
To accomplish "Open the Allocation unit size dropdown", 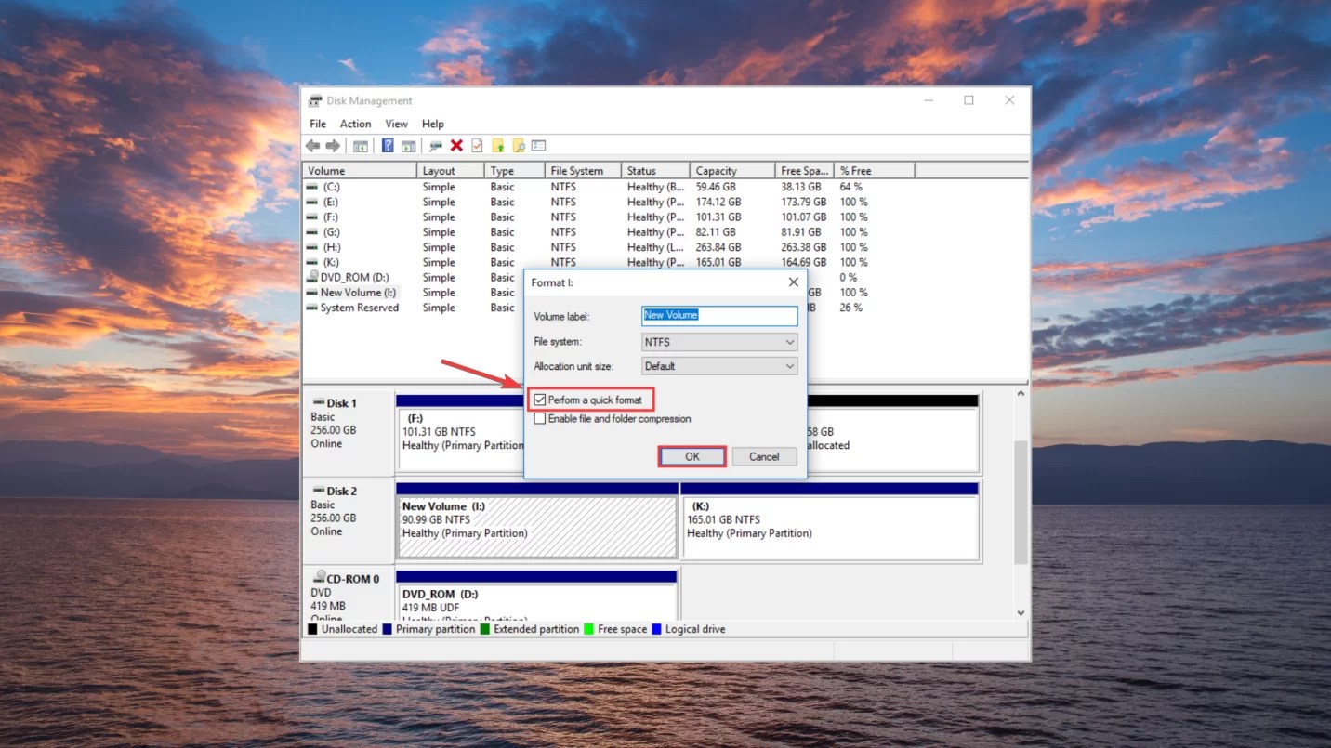I will coord(791,366).
